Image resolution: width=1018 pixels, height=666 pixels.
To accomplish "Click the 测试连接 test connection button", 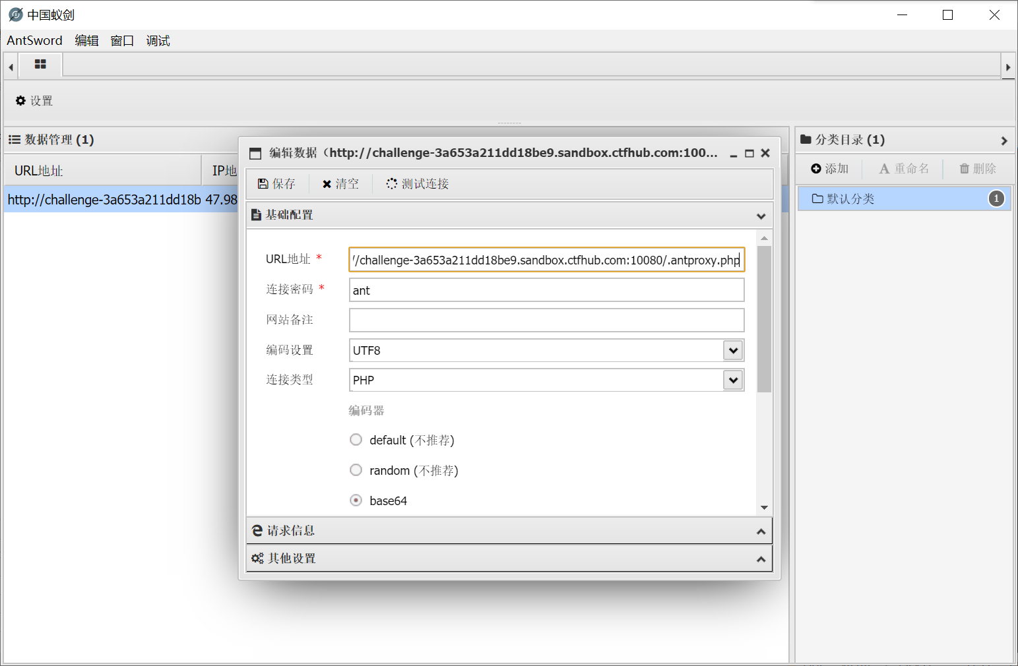I will click(x=416, y=183).
